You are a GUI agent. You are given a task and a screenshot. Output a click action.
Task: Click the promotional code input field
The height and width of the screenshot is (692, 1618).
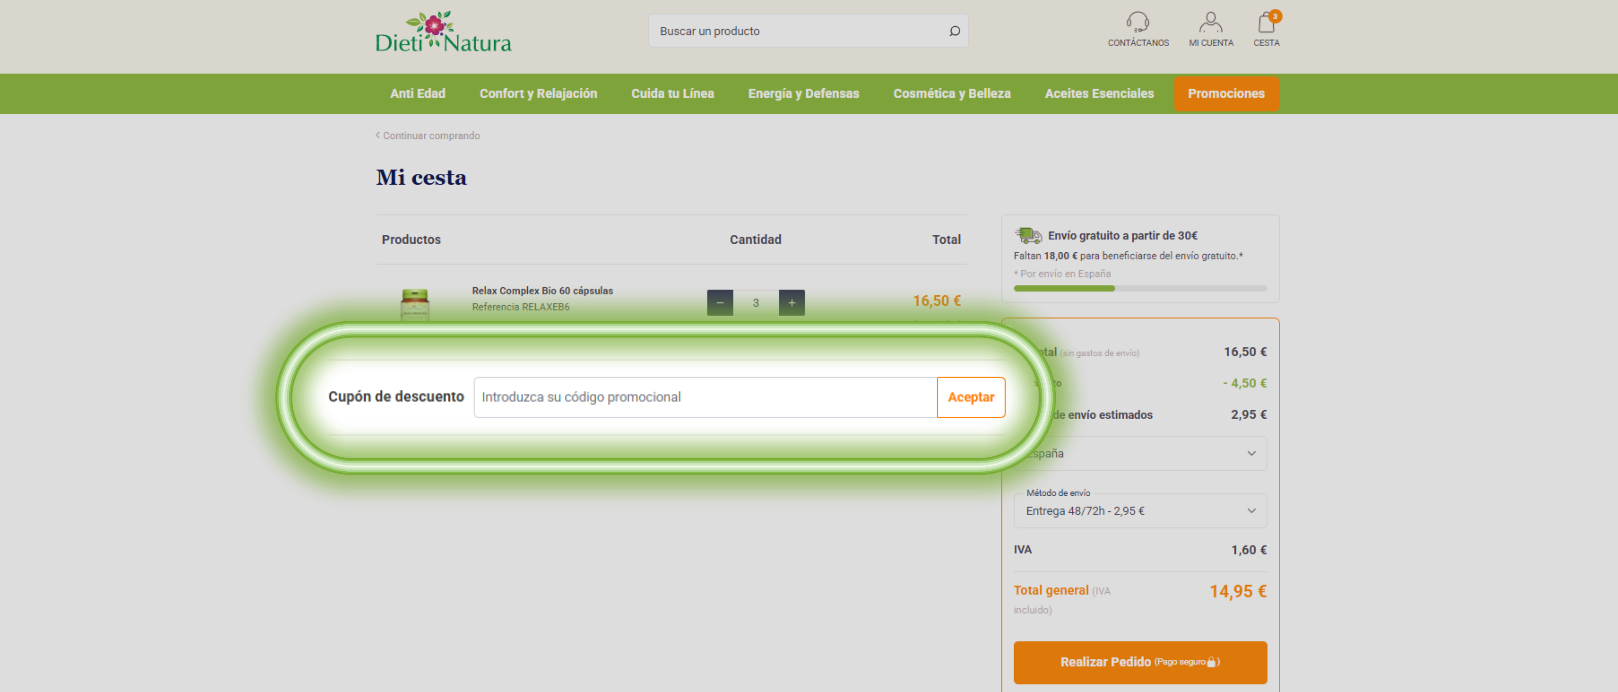[x=704, y=397]
